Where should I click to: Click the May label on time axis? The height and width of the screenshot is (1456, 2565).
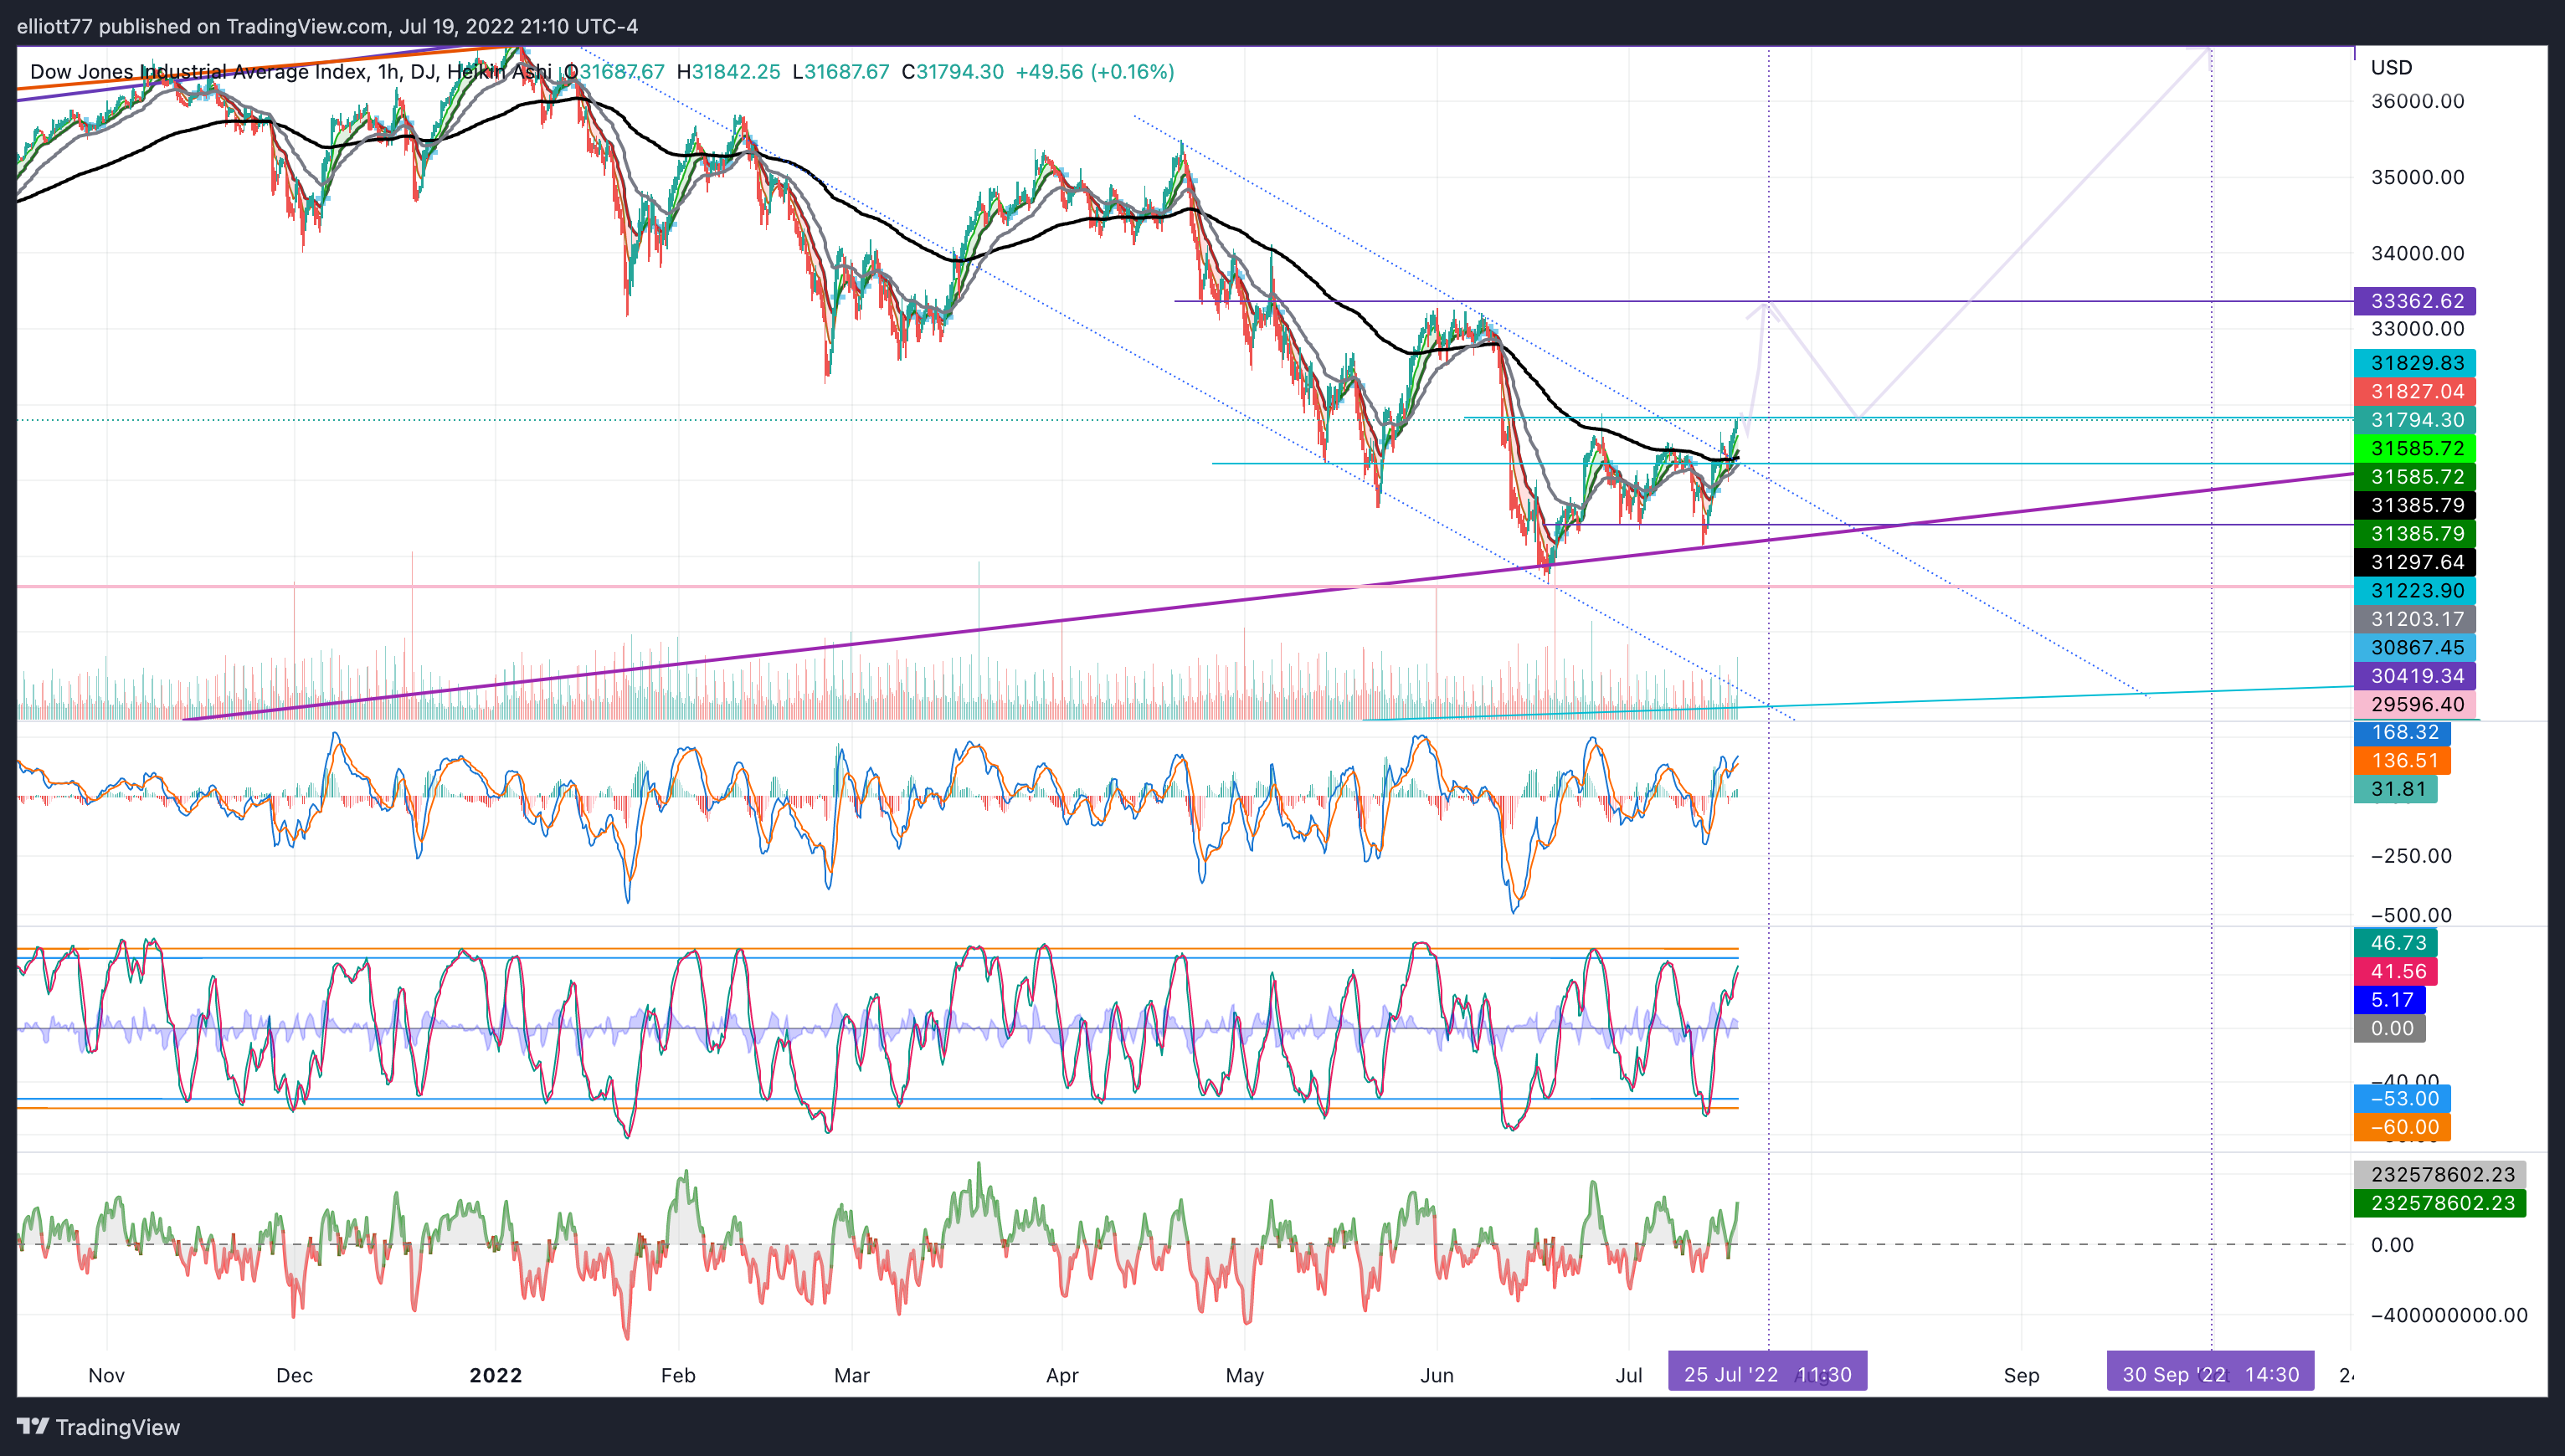pyautogui.click(x=1245, y=1375)
